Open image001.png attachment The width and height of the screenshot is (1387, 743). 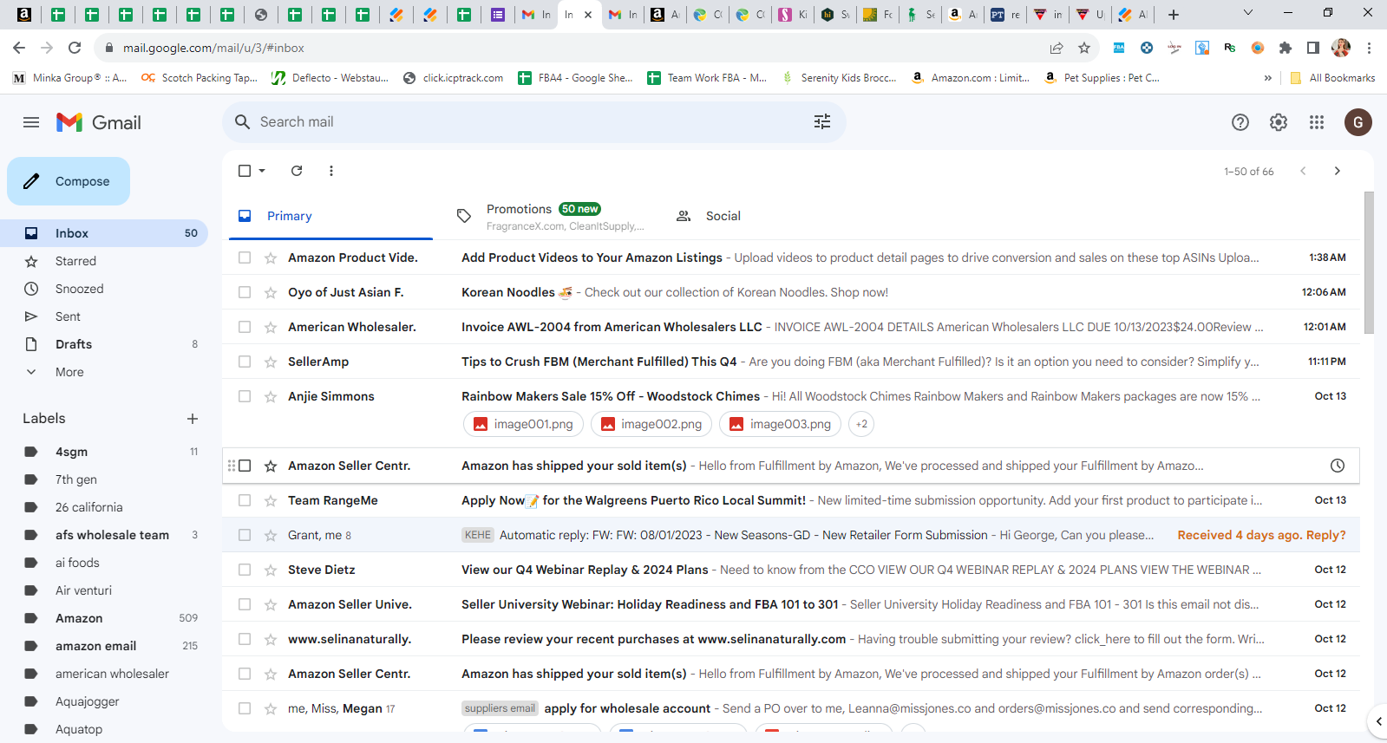point(523,424)
